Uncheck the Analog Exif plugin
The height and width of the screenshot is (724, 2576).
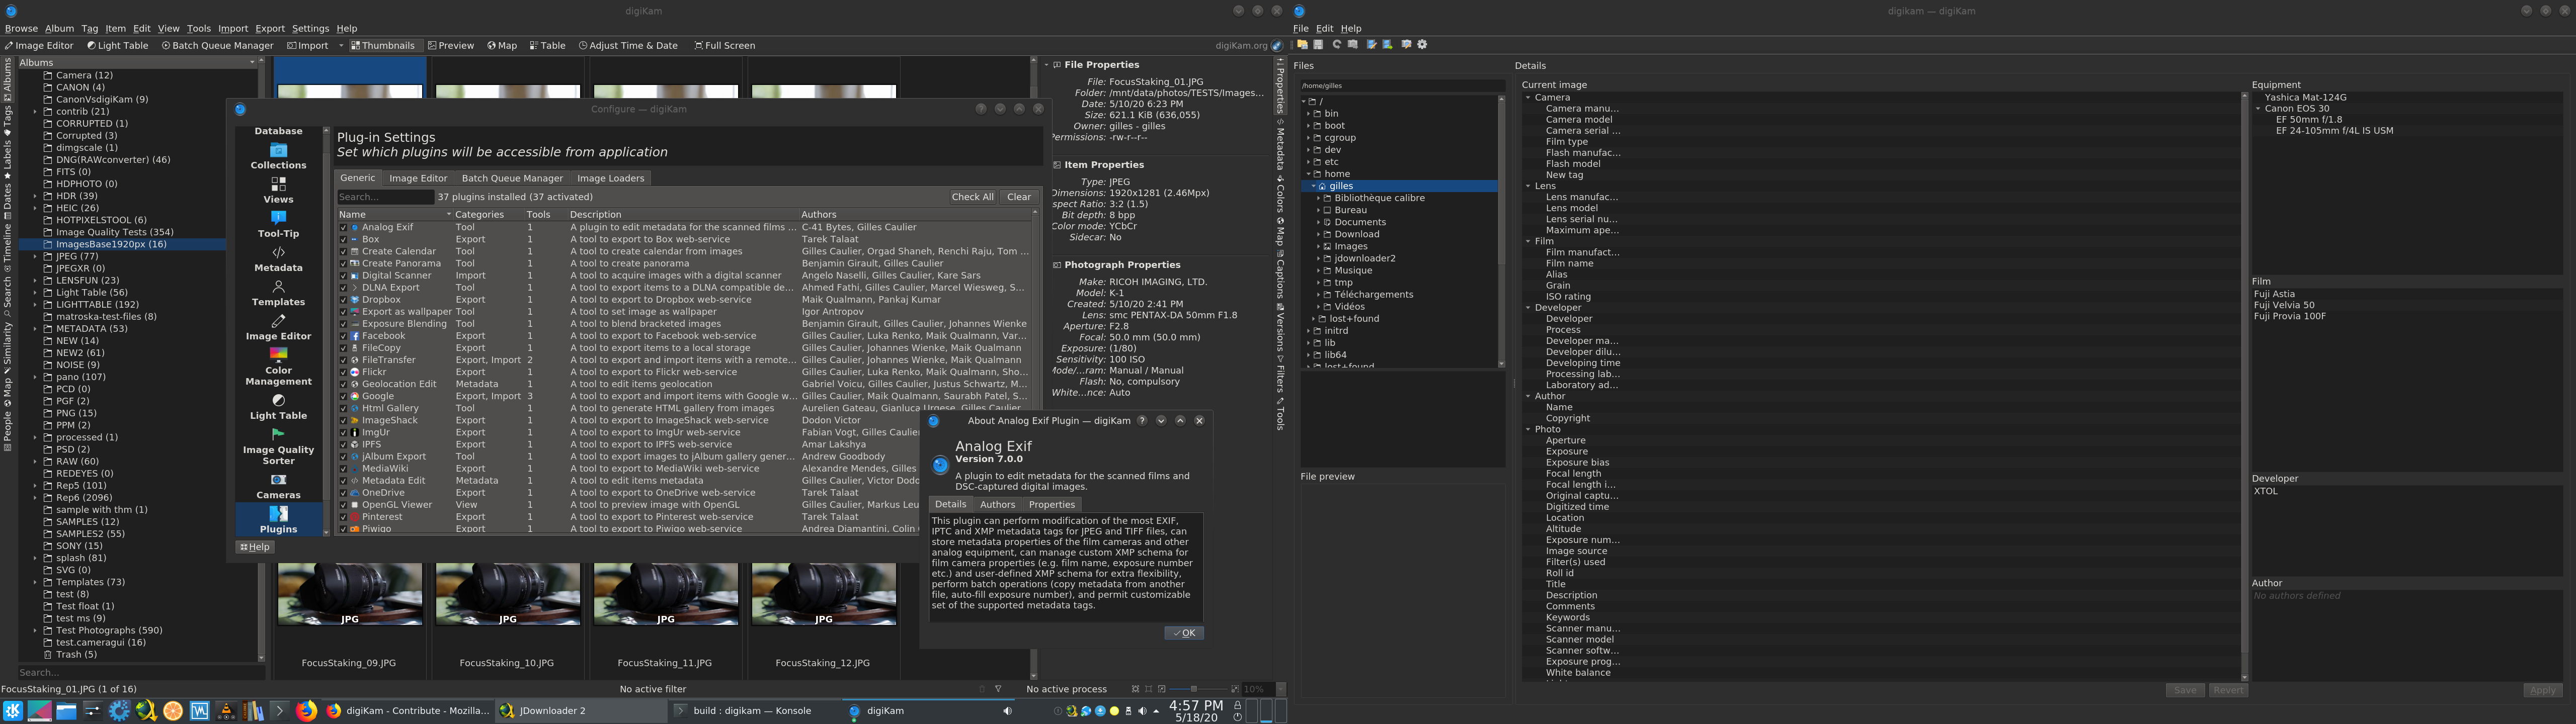(x=343, y=227)
